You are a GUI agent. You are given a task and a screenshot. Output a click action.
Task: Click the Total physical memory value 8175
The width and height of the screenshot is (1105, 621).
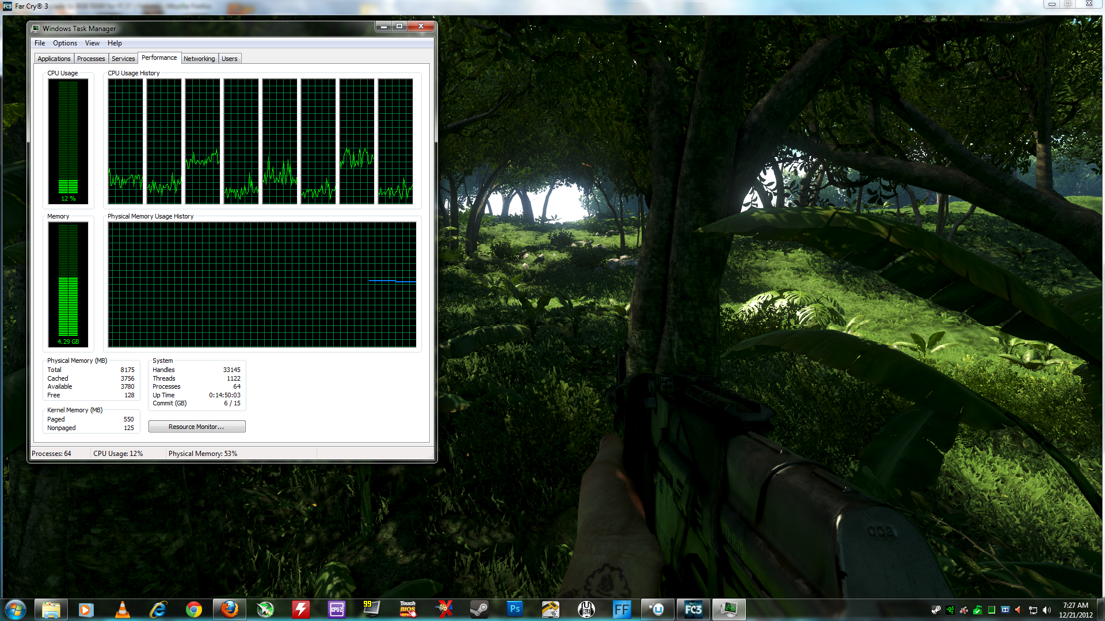(x=127, y=370)
